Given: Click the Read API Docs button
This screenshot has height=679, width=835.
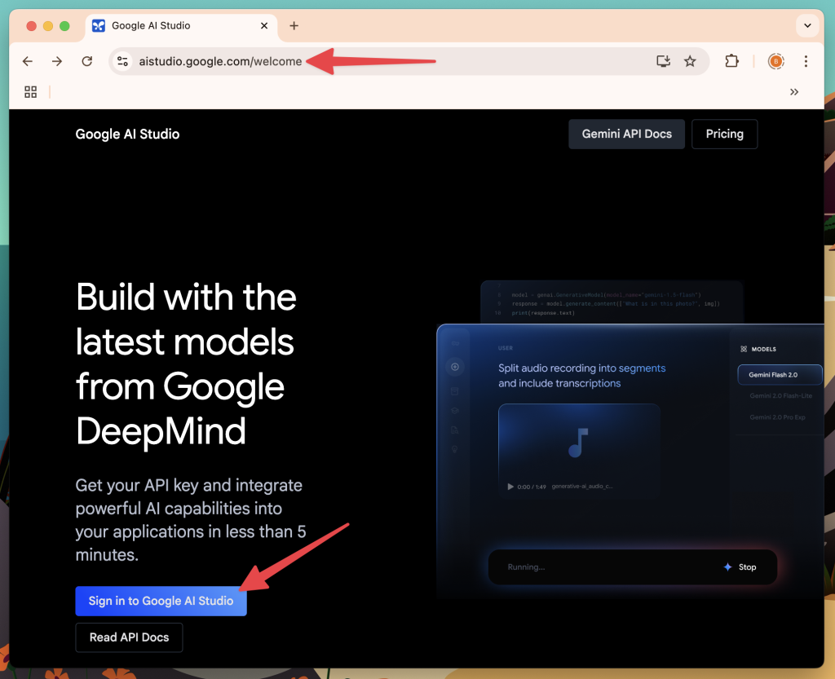Looking at the screenshot, I should tap(129, 637).
